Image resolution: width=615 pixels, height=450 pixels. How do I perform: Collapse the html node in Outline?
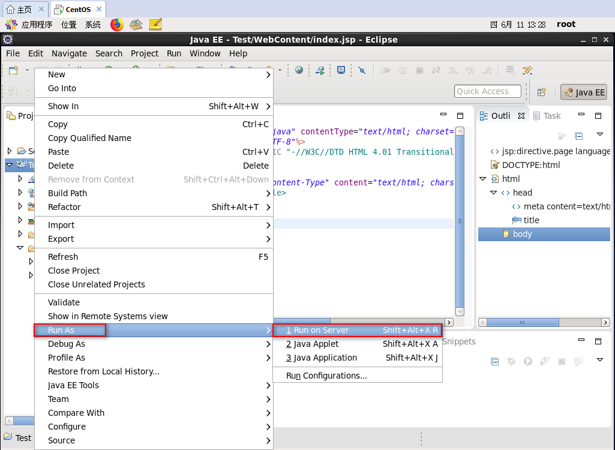click(482, 179)
